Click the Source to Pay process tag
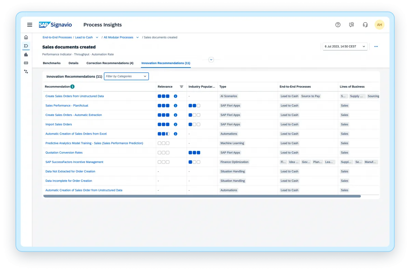Viewport: 410px width, 271px height. [311, 96]
